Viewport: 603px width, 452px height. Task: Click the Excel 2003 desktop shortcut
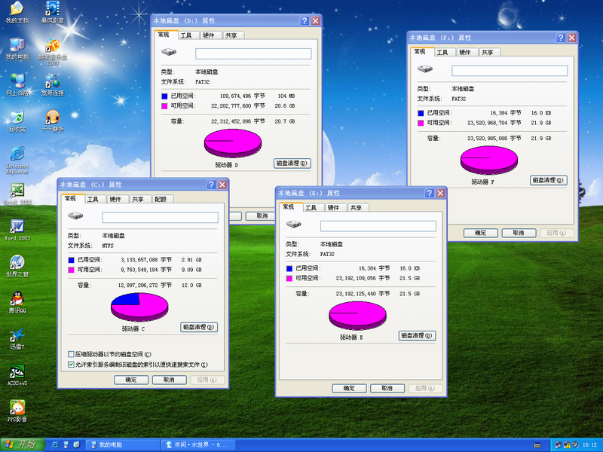(x=17, y=194)
